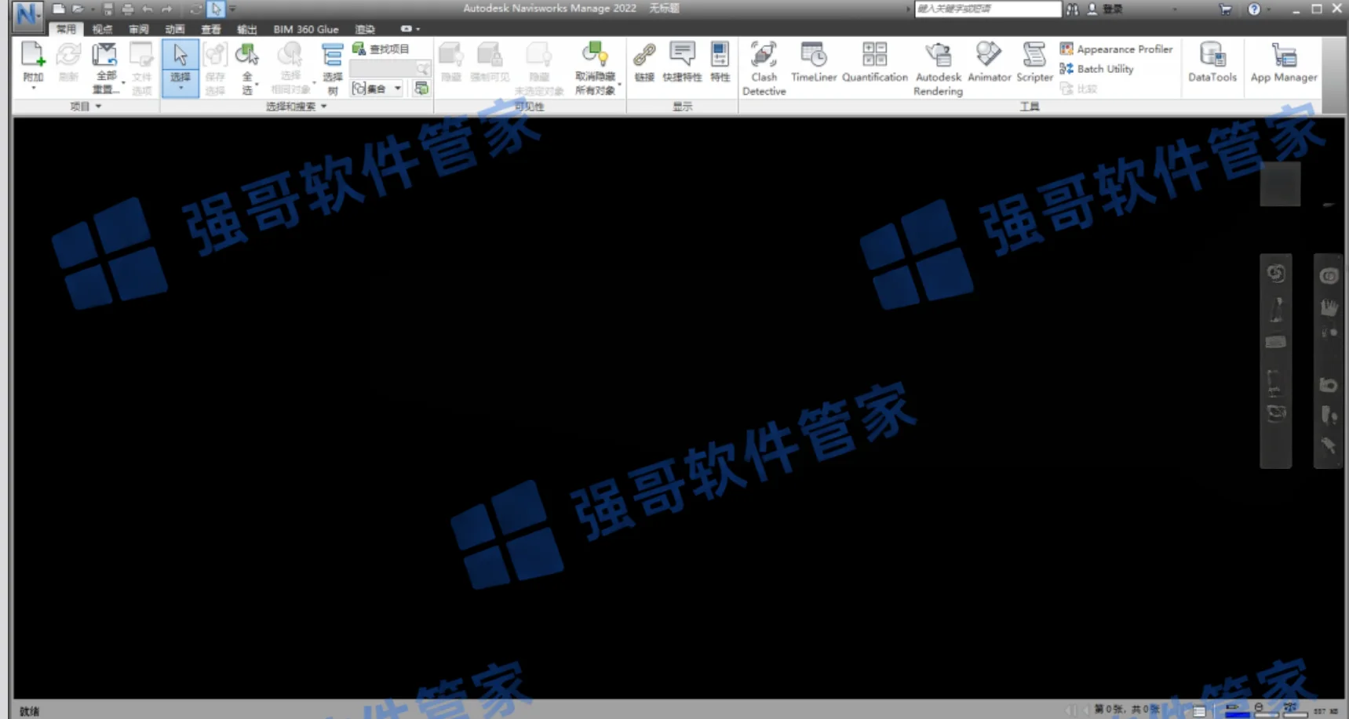
Task: Switch to the 视点 (Viewpoint) tab
Action: 102,29
